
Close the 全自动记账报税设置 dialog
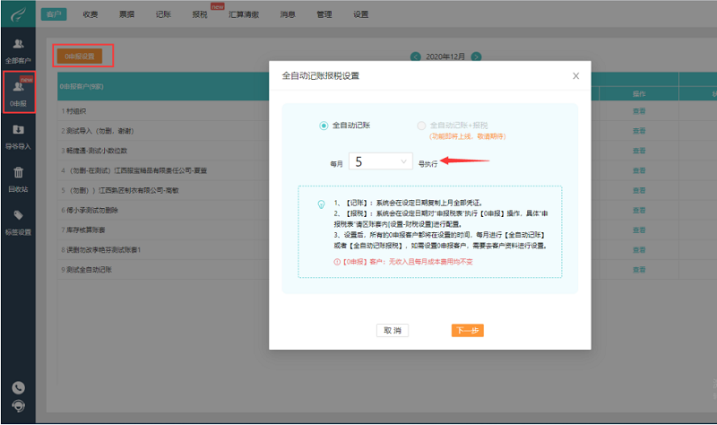pyautogui.click(x=575, y=76)
